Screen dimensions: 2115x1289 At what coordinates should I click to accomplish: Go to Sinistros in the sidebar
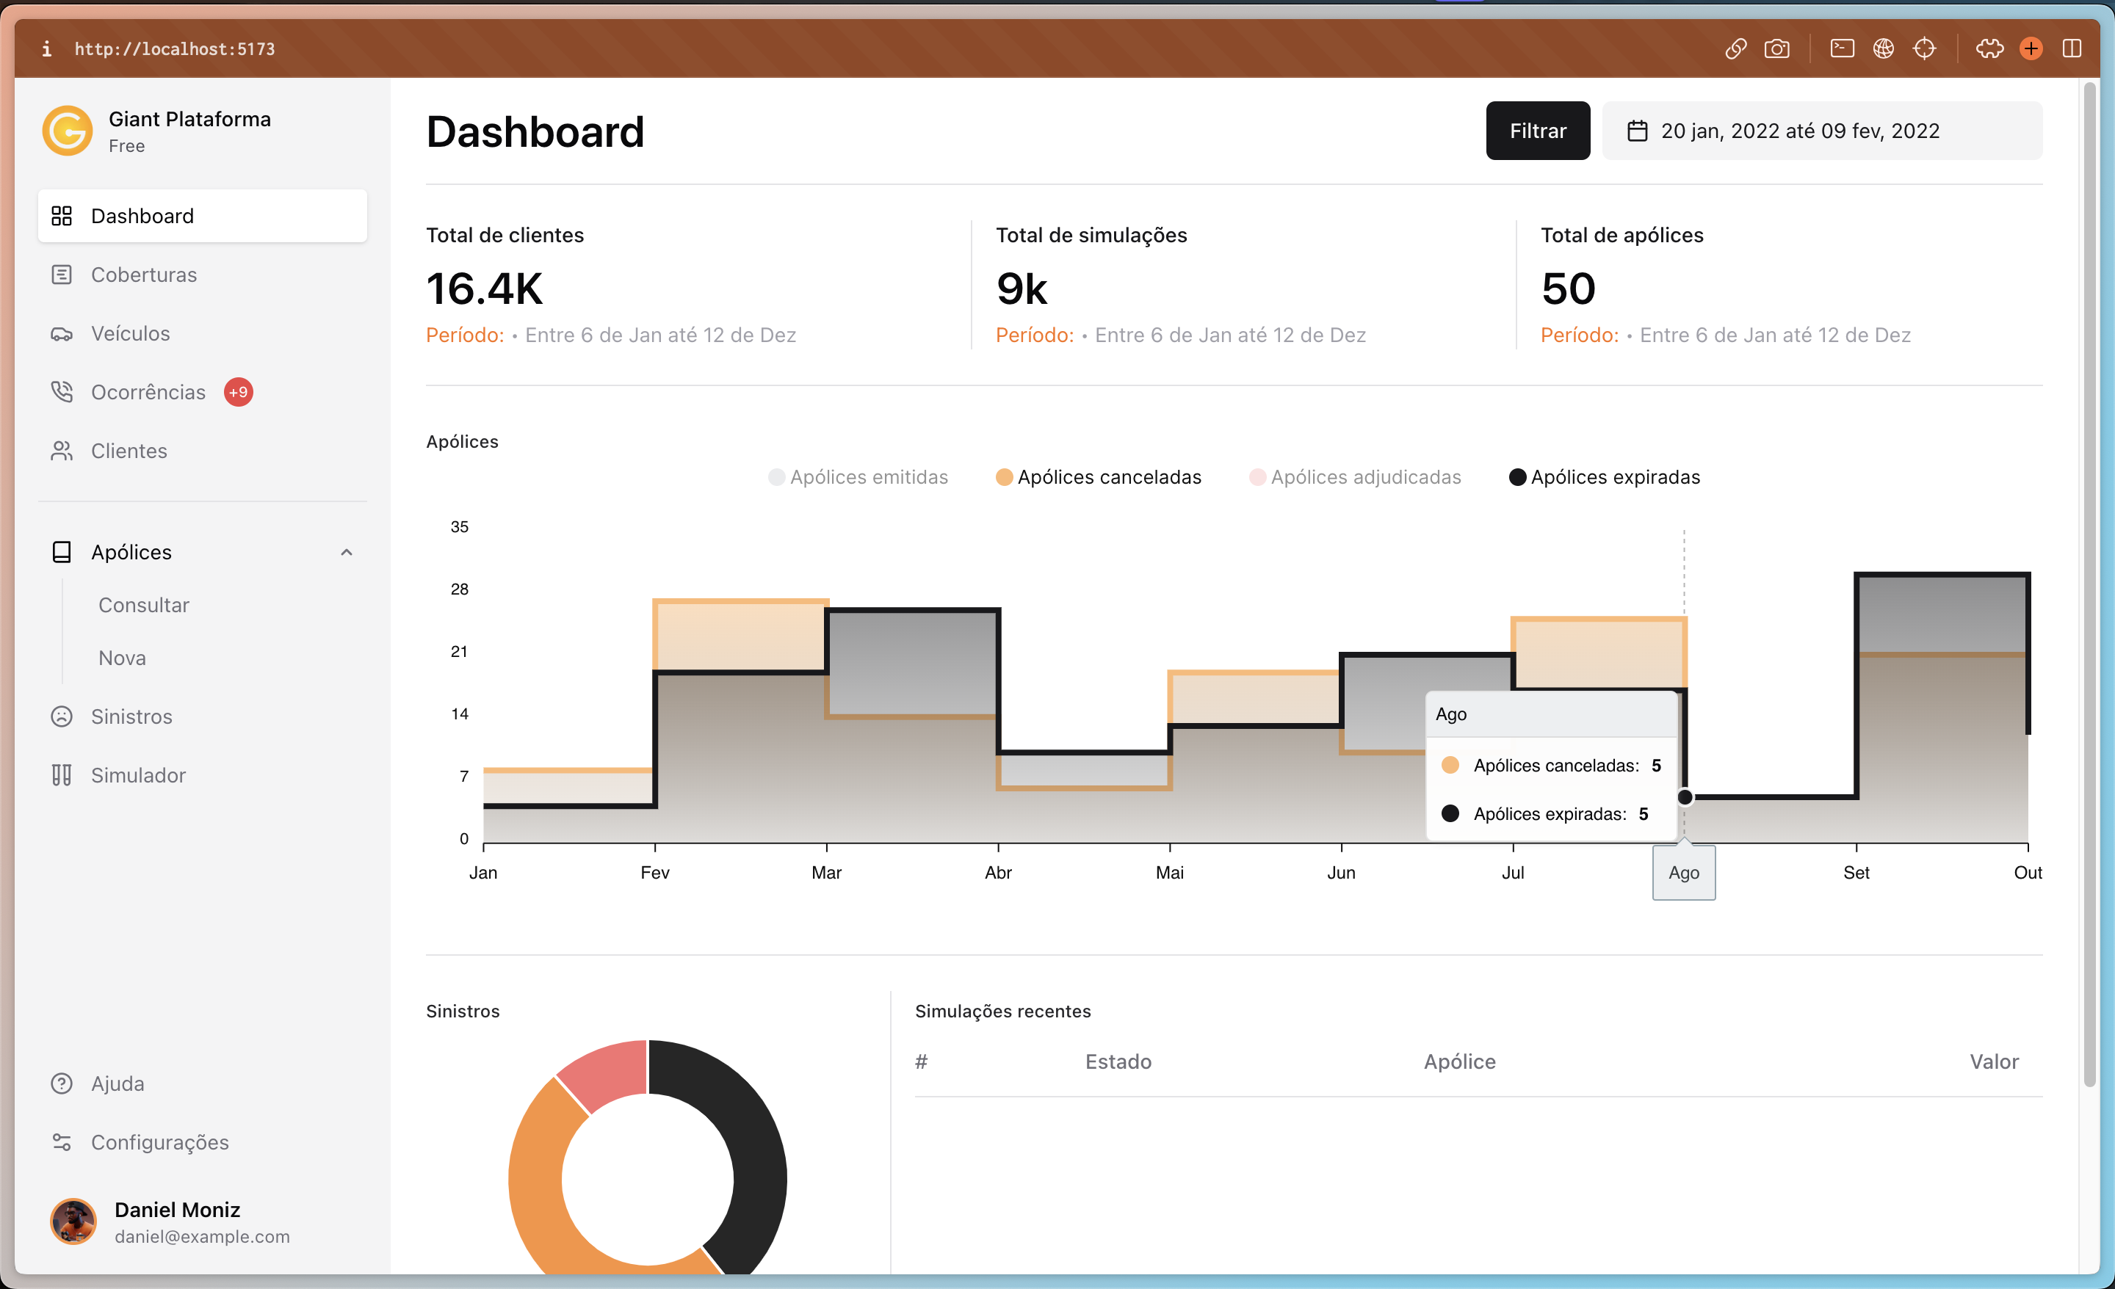[203, 716]
